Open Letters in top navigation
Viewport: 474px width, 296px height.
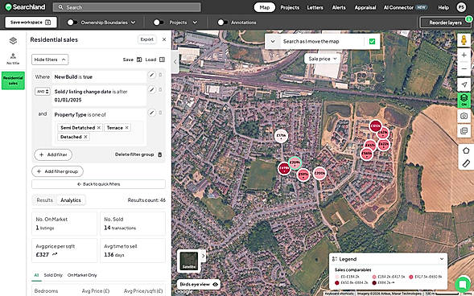point(315,7)
